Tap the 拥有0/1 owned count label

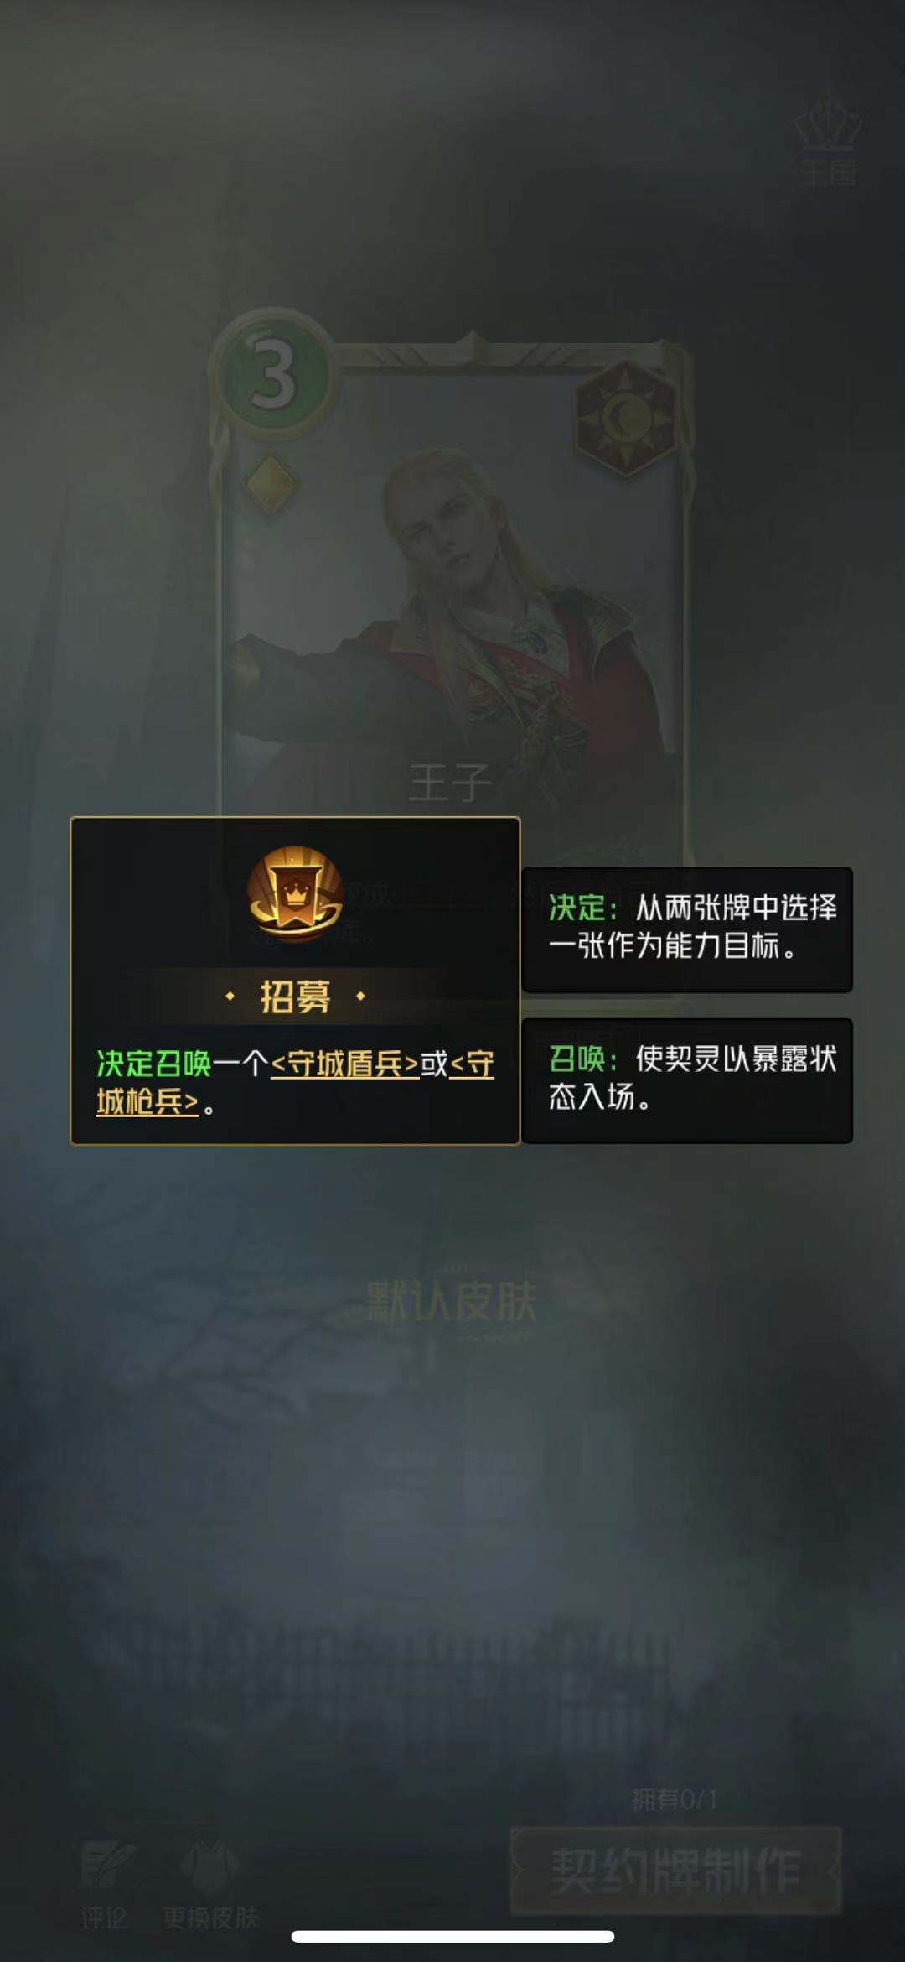pyautogui.click(x=675, y=1799)
